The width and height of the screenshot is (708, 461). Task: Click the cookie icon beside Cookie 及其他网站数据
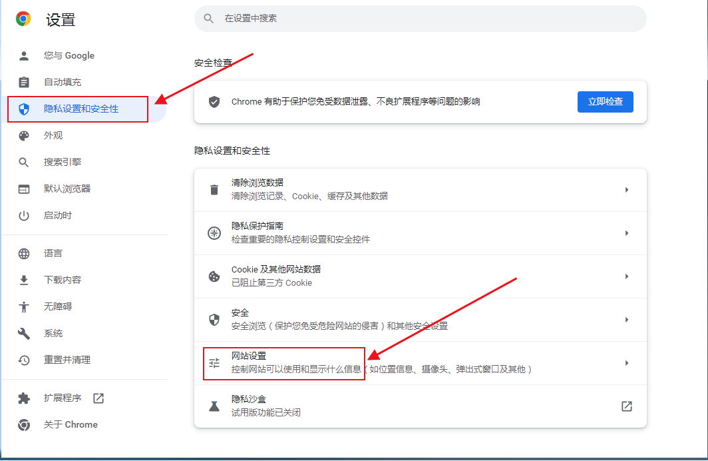214,276
